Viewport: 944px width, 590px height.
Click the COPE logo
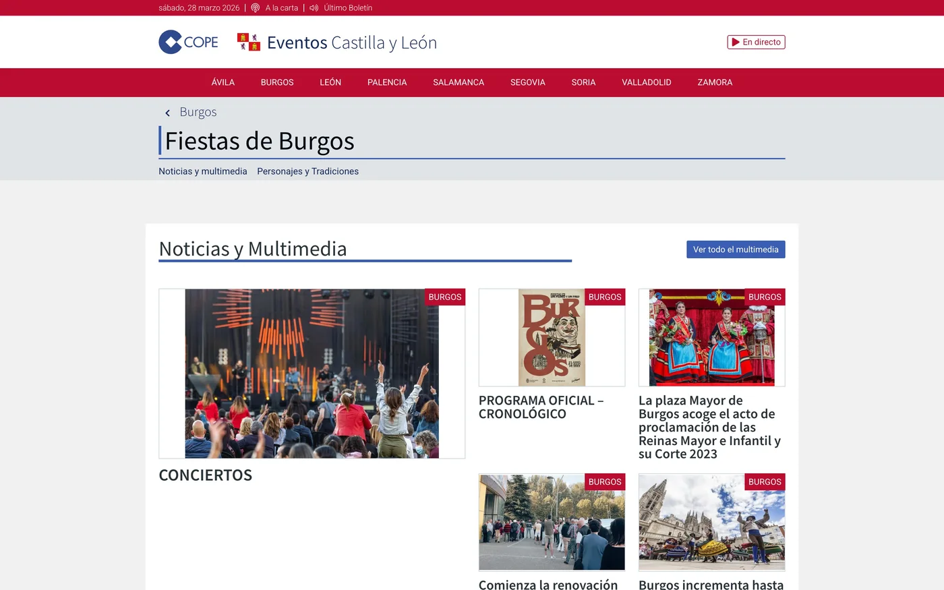click(188, 41)
